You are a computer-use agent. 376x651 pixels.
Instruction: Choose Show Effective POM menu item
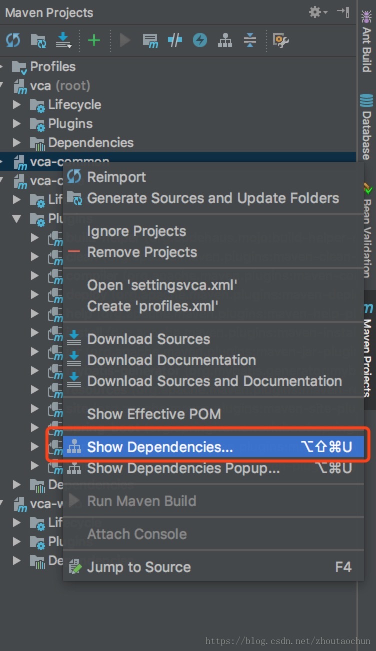point(213,414)
